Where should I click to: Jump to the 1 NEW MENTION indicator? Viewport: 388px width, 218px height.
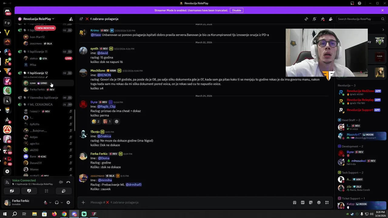coord(45,28)
